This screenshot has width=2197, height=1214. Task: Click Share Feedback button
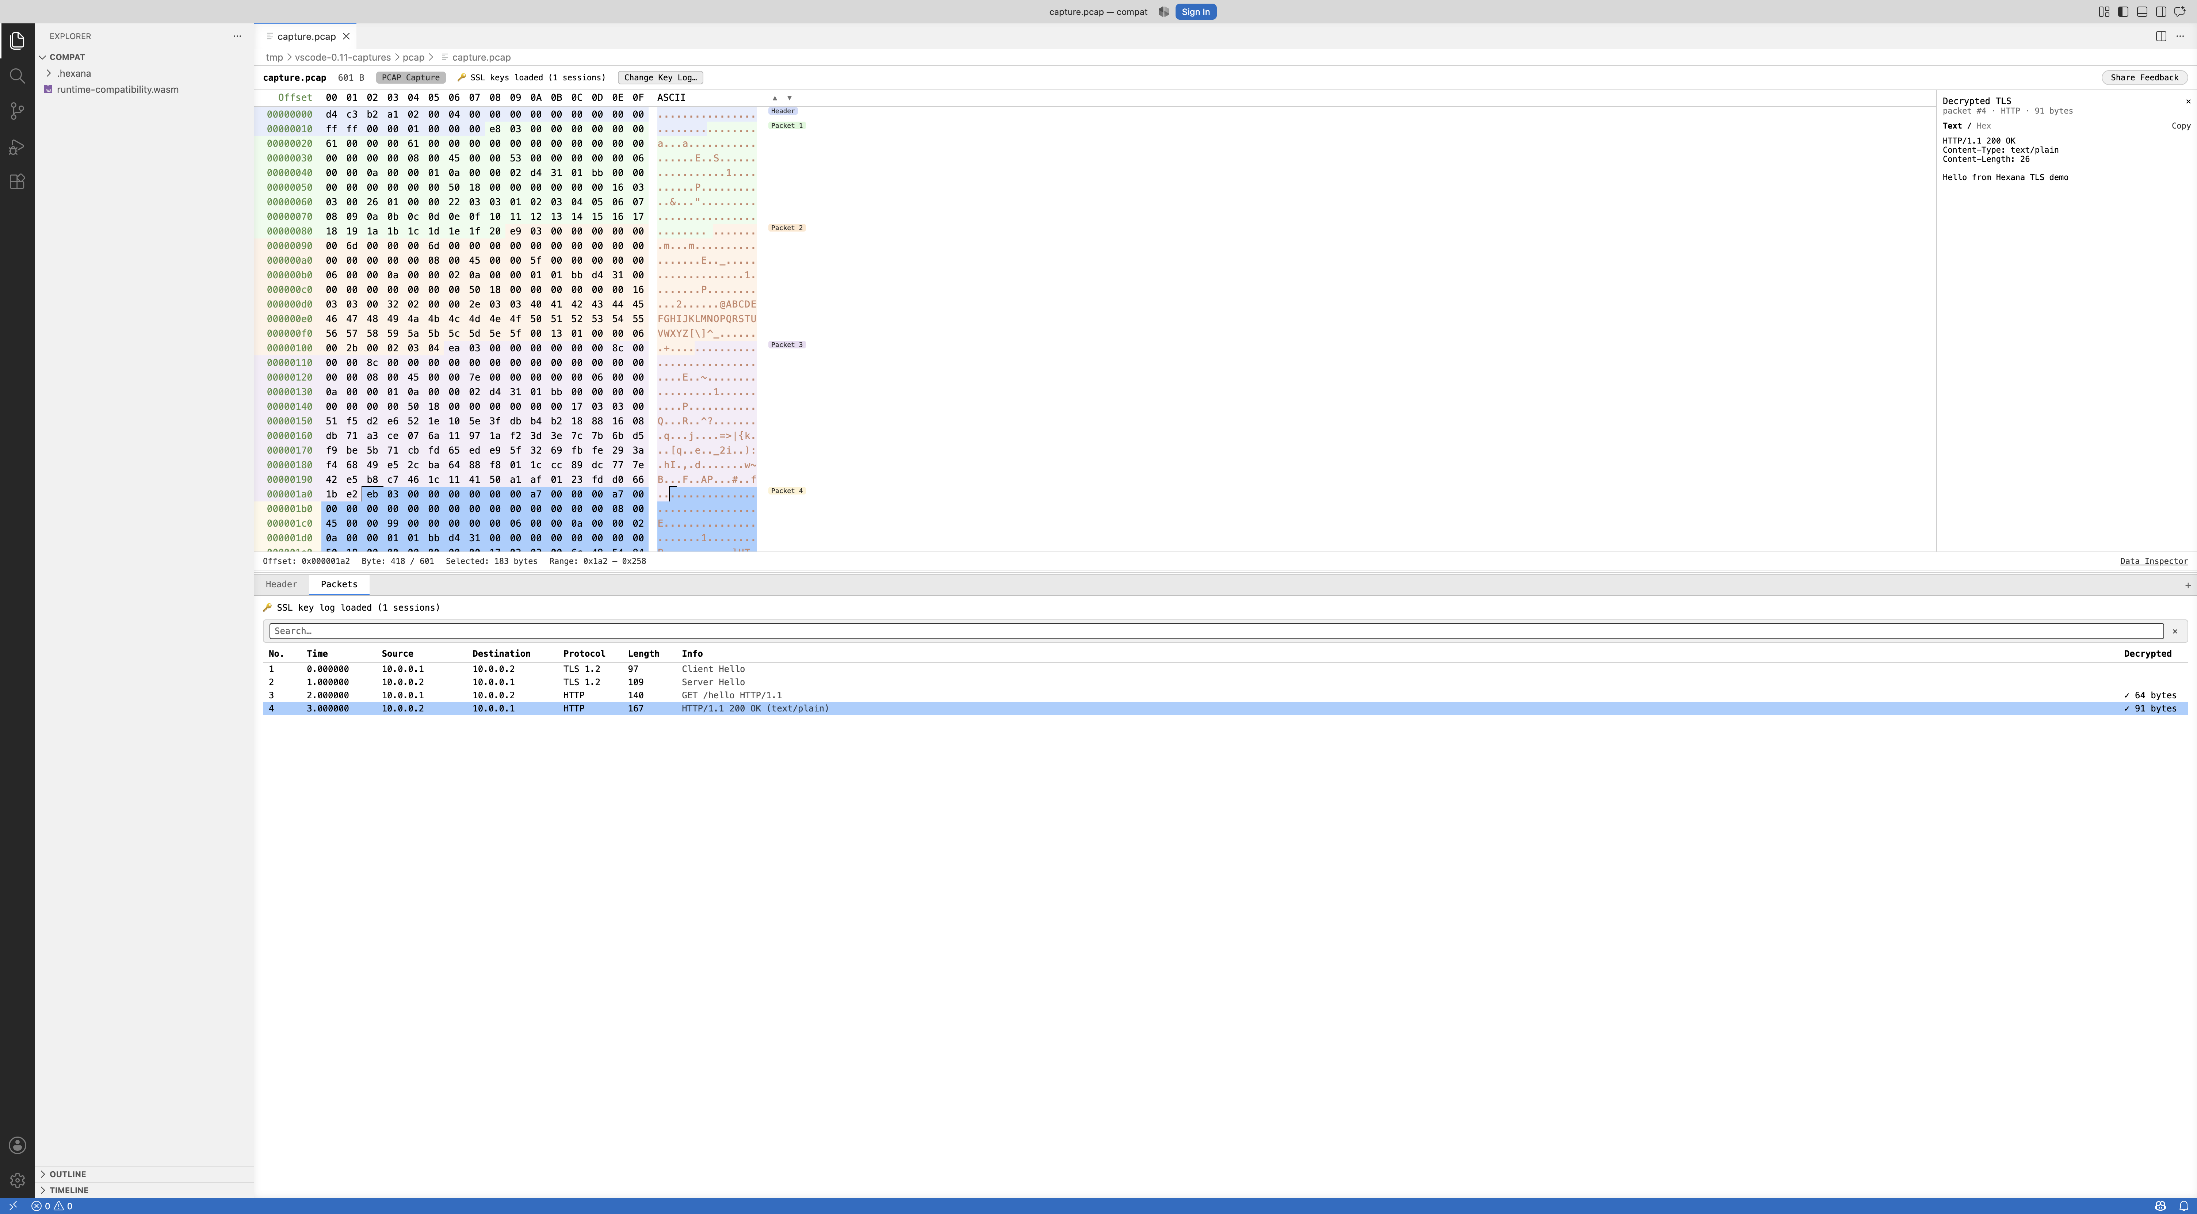(x=2144, y=78)
